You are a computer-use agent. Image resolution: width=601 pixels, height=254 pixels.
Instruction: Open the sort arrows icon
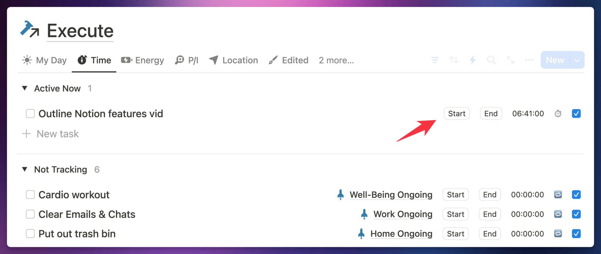[x=454, y=60]
